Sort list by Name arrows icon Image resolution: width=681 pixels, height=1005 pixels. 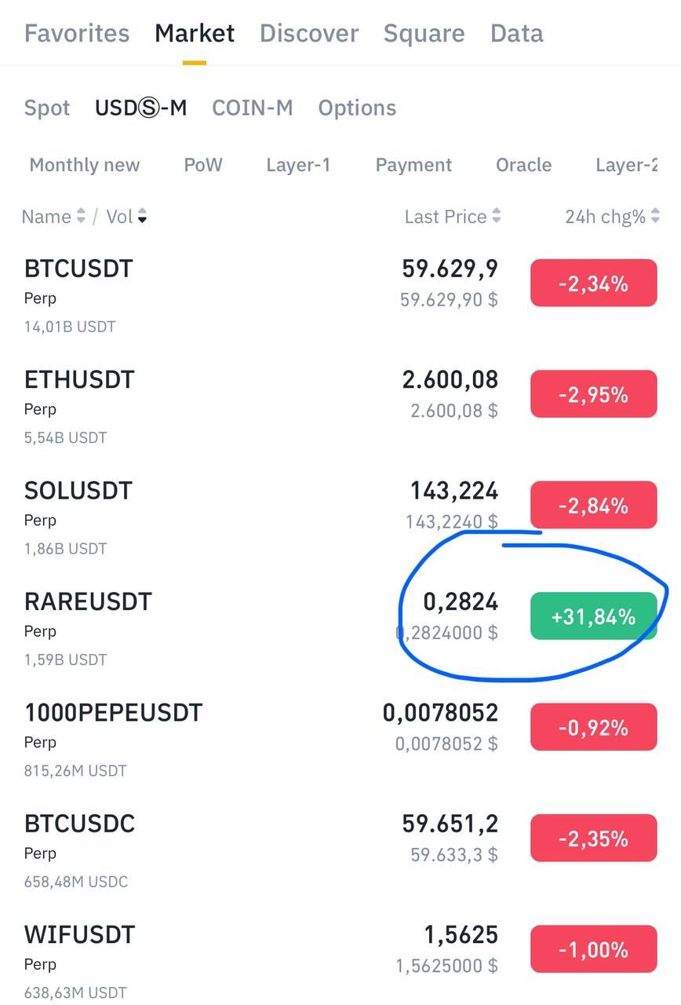click(80, 217)
